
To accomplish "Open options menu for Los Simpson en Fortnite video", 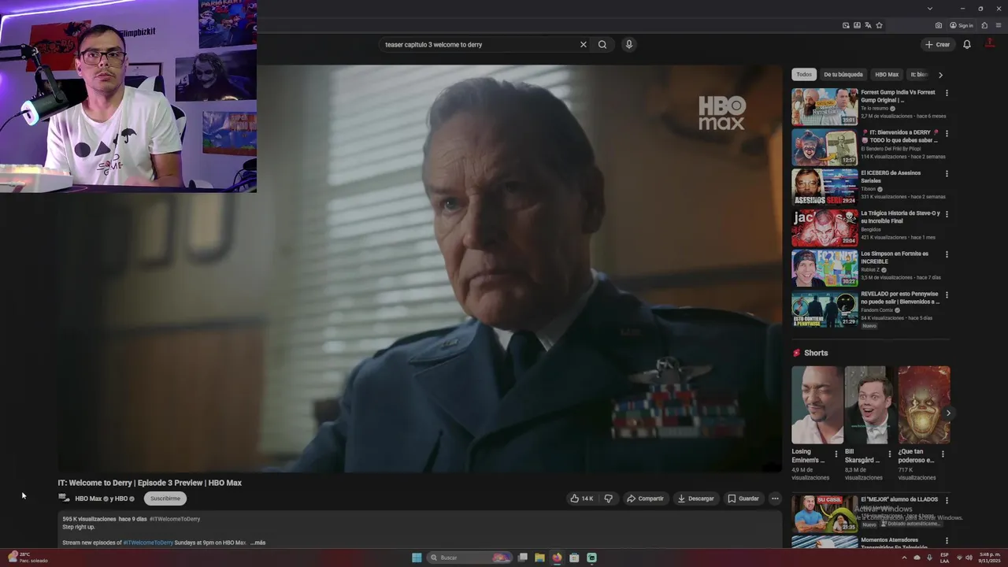I will pyautogui.click(x=947, y=254).
